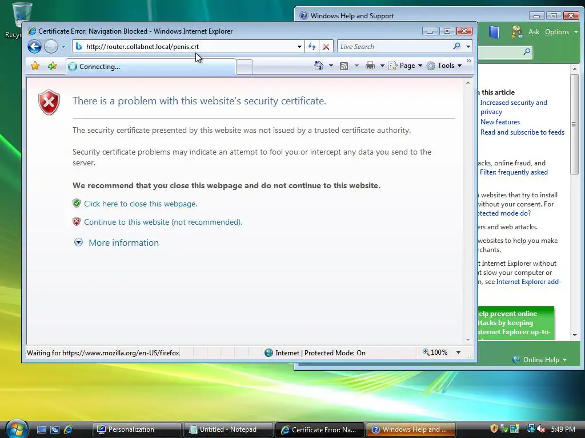The image size is (585, 438).
Task: Launch Internet Explorer from quick launch
Action: click(x=68, y=429)
